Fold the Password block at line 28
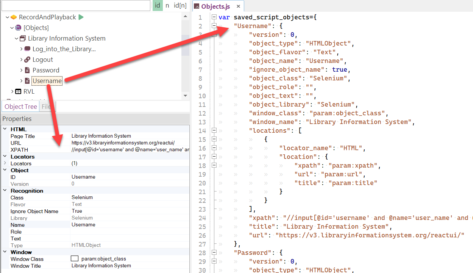This screenshot has height=273, width=473. click(x=214, y=253)
